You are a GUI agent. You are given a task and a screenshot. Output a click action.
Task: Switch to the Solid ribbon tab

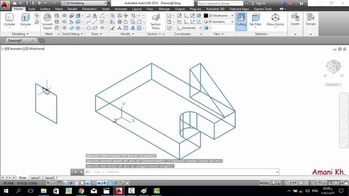pos(32,9)
